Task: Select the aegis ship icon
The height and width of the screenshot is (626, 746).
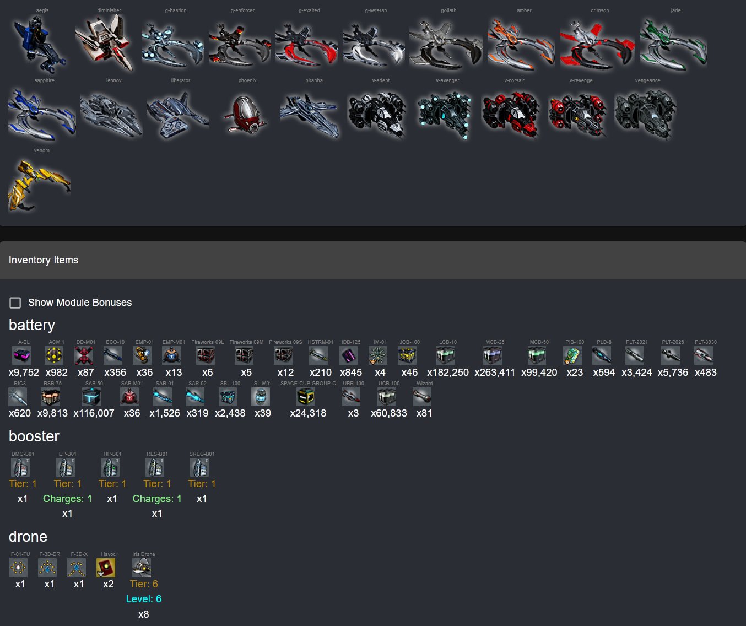Action: click(x=40, y=44)
